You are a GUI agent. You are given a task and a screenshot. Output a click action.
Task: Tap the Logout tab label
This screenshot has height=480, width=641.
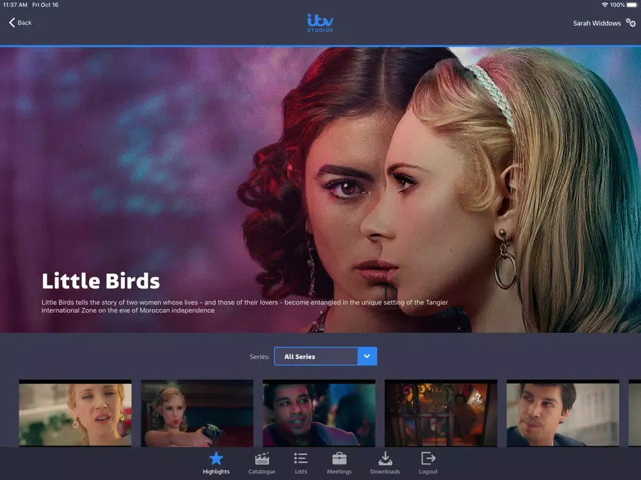tap(428, 472)
